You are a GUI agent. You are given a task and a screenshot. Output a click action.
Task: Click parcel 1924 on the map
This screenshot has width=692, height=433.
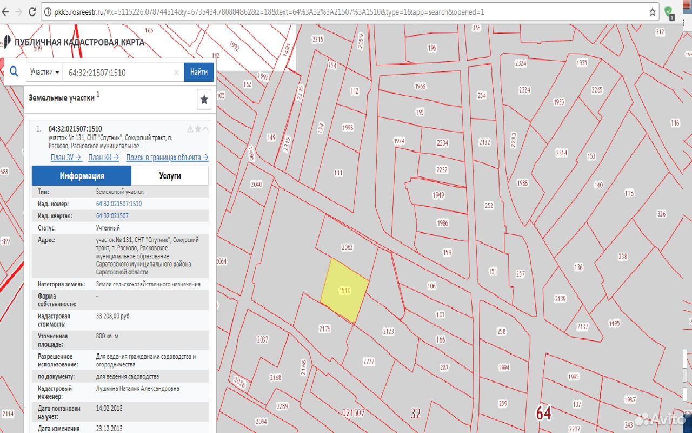click(399, 141)
